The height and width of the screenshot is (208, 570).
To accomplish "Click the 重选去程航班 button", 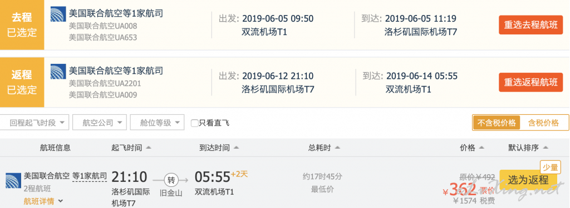I will click(530, 25).
